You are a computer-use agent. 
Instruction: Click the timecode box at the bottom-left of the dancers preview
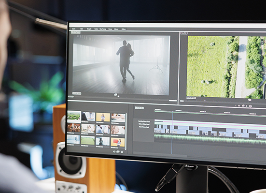coord(77,93)
